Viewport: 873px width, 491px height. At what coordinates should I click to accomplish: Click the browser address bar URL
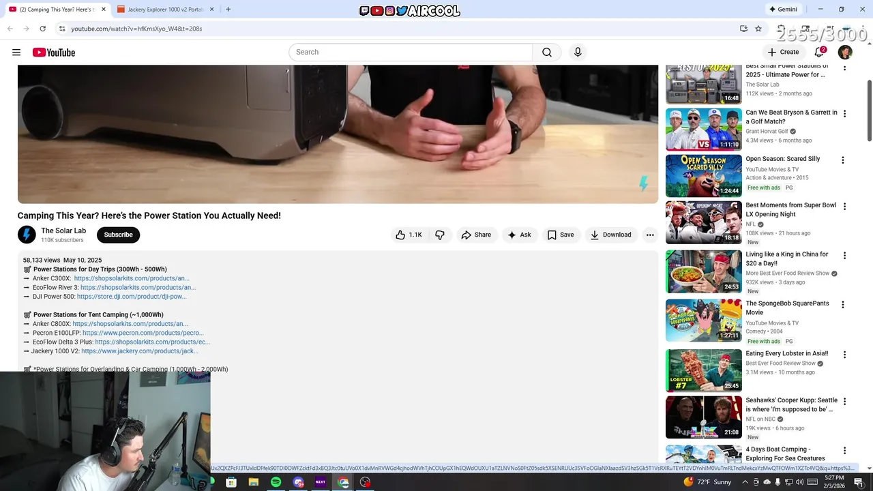(x=136, y=29)
